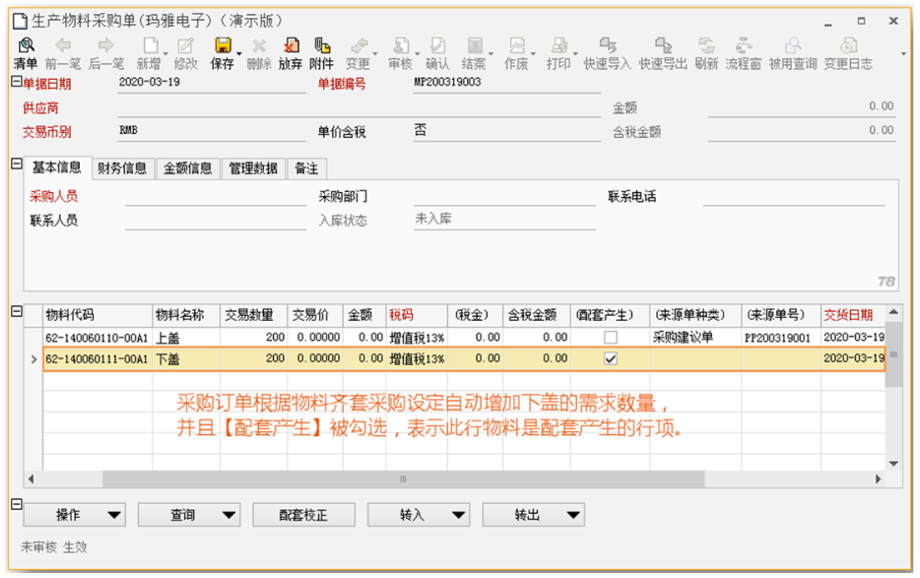The height and width of the screenshot is (578, 920).
Task: Open the 管理数据 tab
Action: coord(253,168)
